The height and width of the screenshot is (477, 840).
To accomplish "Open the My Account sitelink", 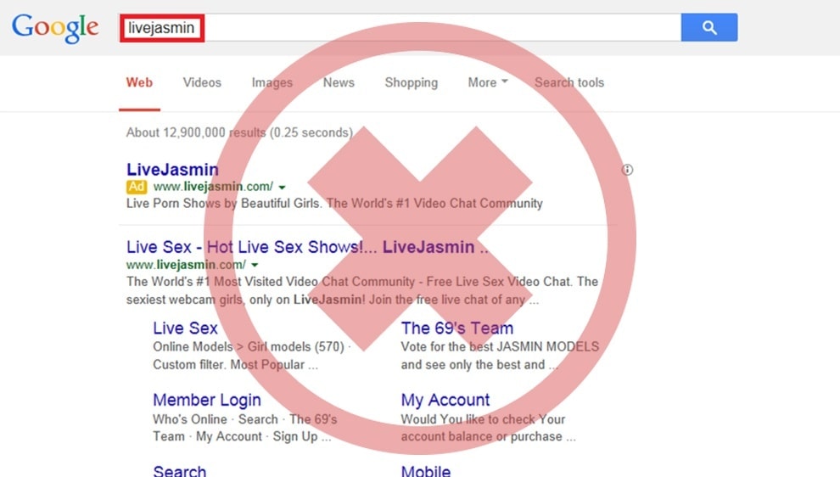I will pyautogui.click(x=445, y=400).
